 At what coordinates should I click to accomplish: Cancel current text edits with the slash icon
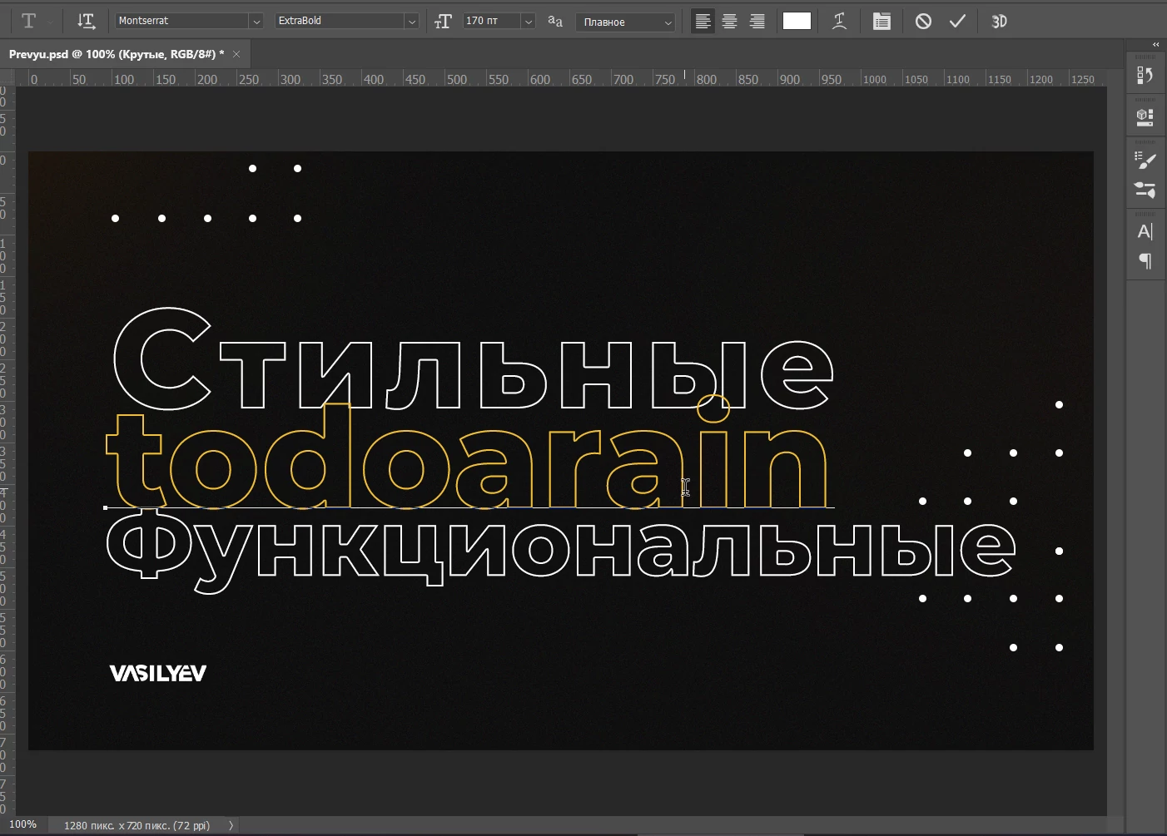pos(922,21)
